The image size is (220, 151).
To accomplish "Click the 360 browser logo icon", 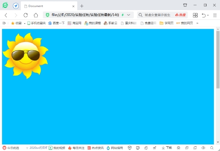I will click(5, 6).
